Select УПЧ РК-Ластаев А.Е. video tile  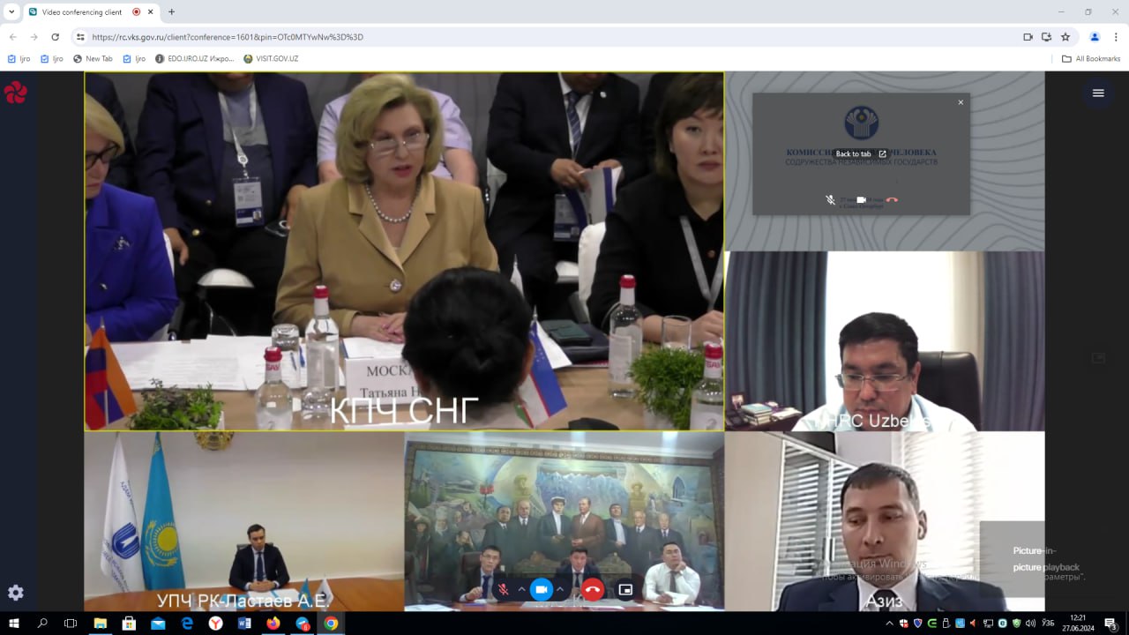244,521
